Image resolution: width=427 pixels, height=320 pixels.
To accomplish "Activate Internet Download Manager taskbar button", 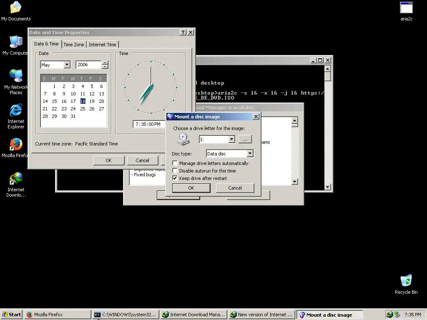I will (x=193, y=315).
